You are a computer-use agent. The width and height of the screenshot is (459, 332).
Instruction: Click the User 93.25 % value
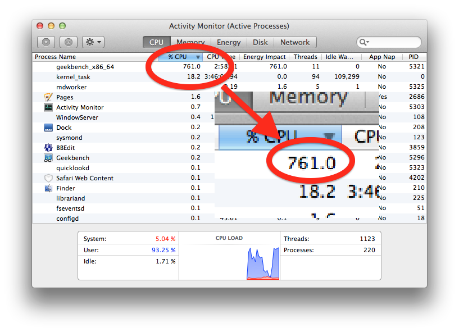click(163, 250)
